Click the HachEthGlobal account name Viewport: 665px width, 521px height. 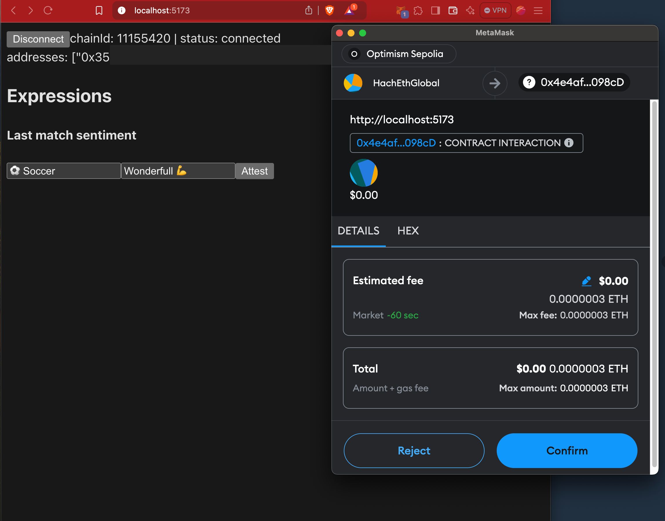[x=406, y=83]
